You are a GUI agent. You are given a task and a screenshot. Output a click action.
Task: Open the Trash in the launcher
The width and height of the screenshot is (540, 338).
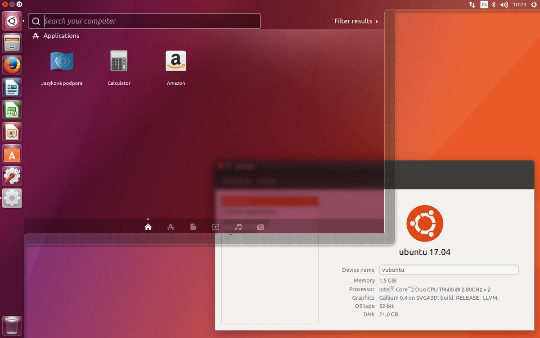tap(12, 326)
